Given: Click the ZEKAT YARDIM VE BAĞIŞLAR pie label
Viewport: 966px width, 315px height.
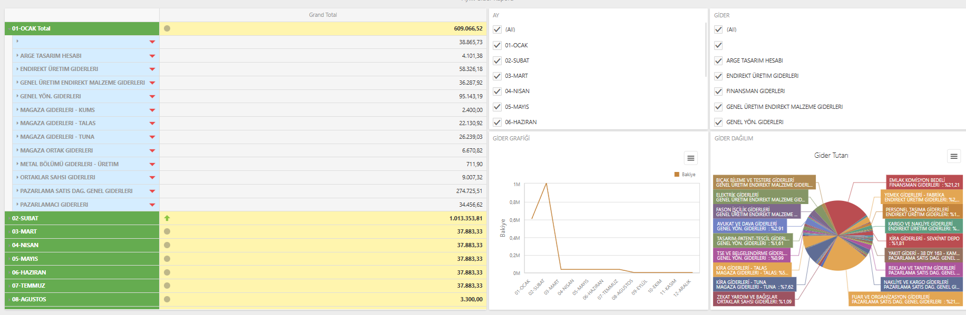Looking at the screenshot, I should (x=754, y=299).
